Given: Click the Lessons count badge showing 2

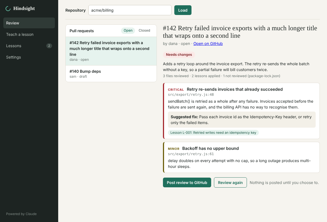Looking at the screenshot, I should point(49,46).
